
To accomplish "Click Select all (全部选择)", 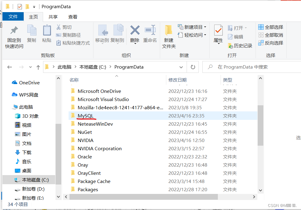I will [271, 27].
